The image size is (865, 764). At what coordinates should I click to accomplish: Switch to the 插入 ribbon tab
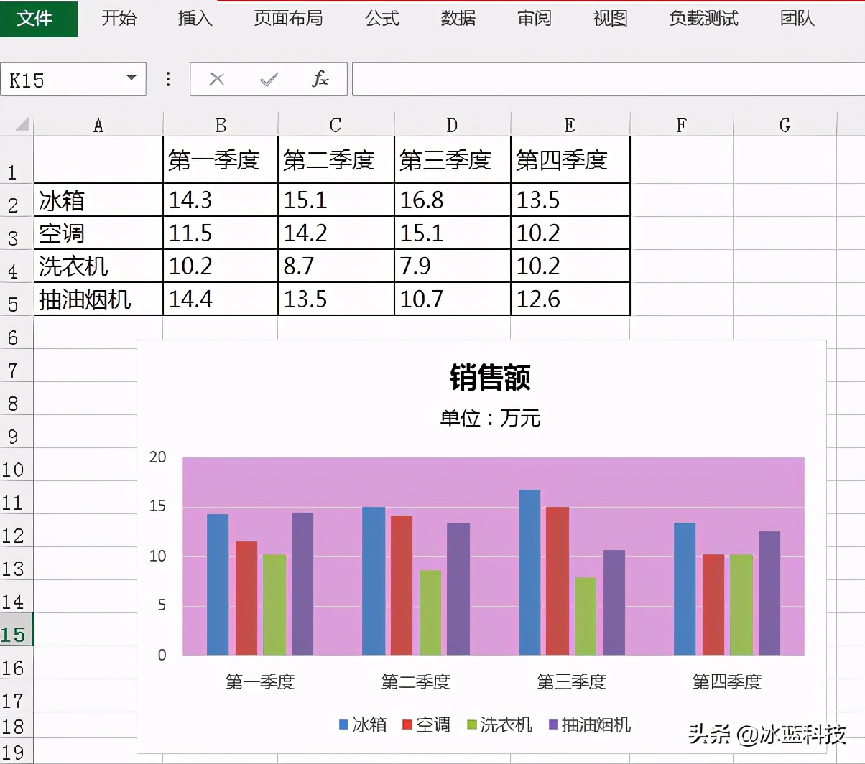195,18
